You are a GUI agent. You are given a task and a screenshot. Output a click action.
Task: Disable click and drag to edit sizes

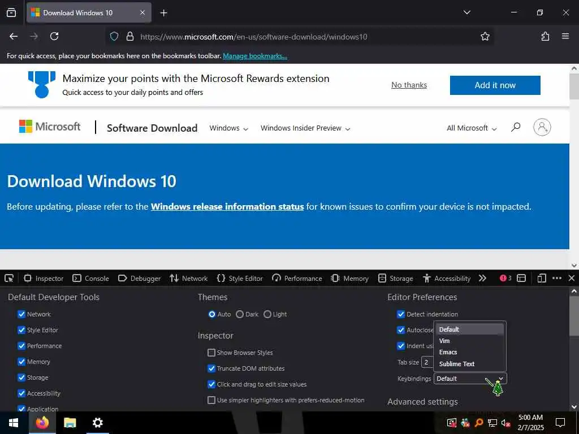(211, 384)
